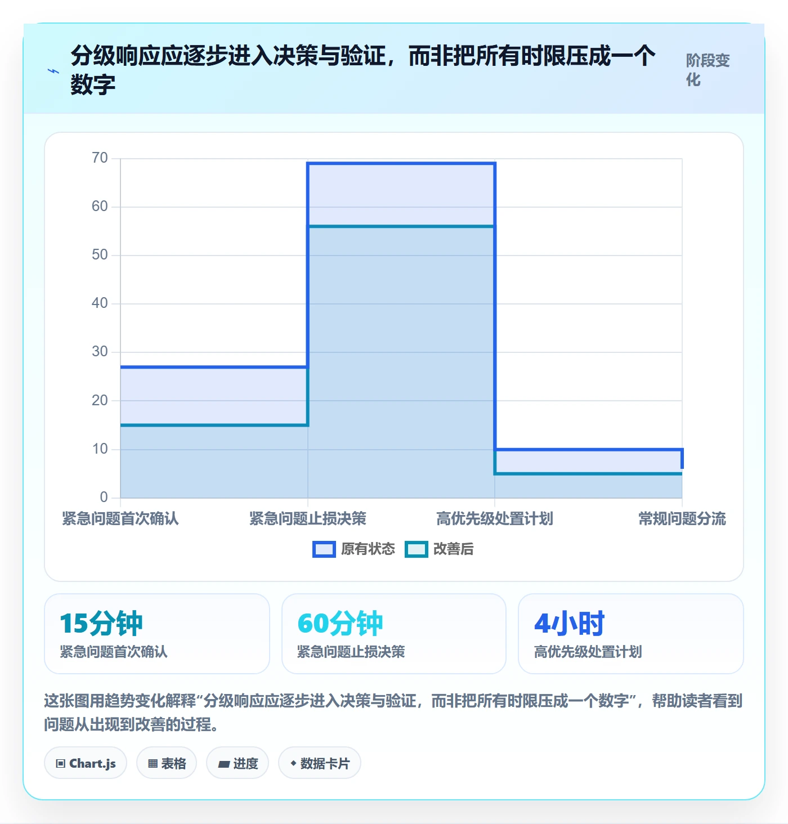Click the 紧急问题止损决策 caption under 60分钟
The height and width of the screenshot is (824, 788).
[351, 652]
